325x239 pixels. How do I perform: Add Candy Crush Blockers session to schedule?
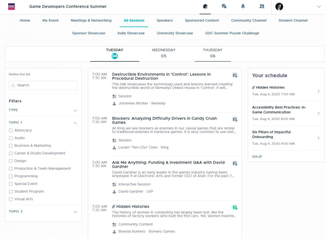click(234, 119)
